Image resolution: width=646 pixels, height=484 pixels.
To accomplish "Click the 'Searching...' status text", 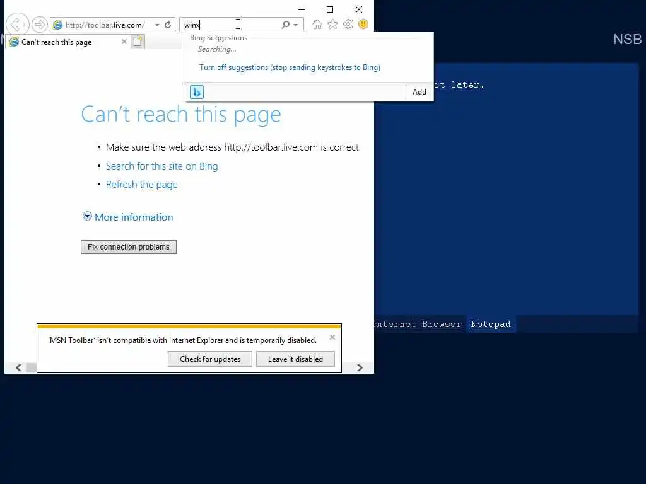I will pyautogui.click(x=217, y=49).
